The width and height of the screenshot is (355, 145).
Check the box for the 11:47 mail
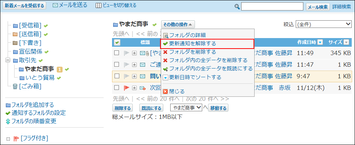117,65
